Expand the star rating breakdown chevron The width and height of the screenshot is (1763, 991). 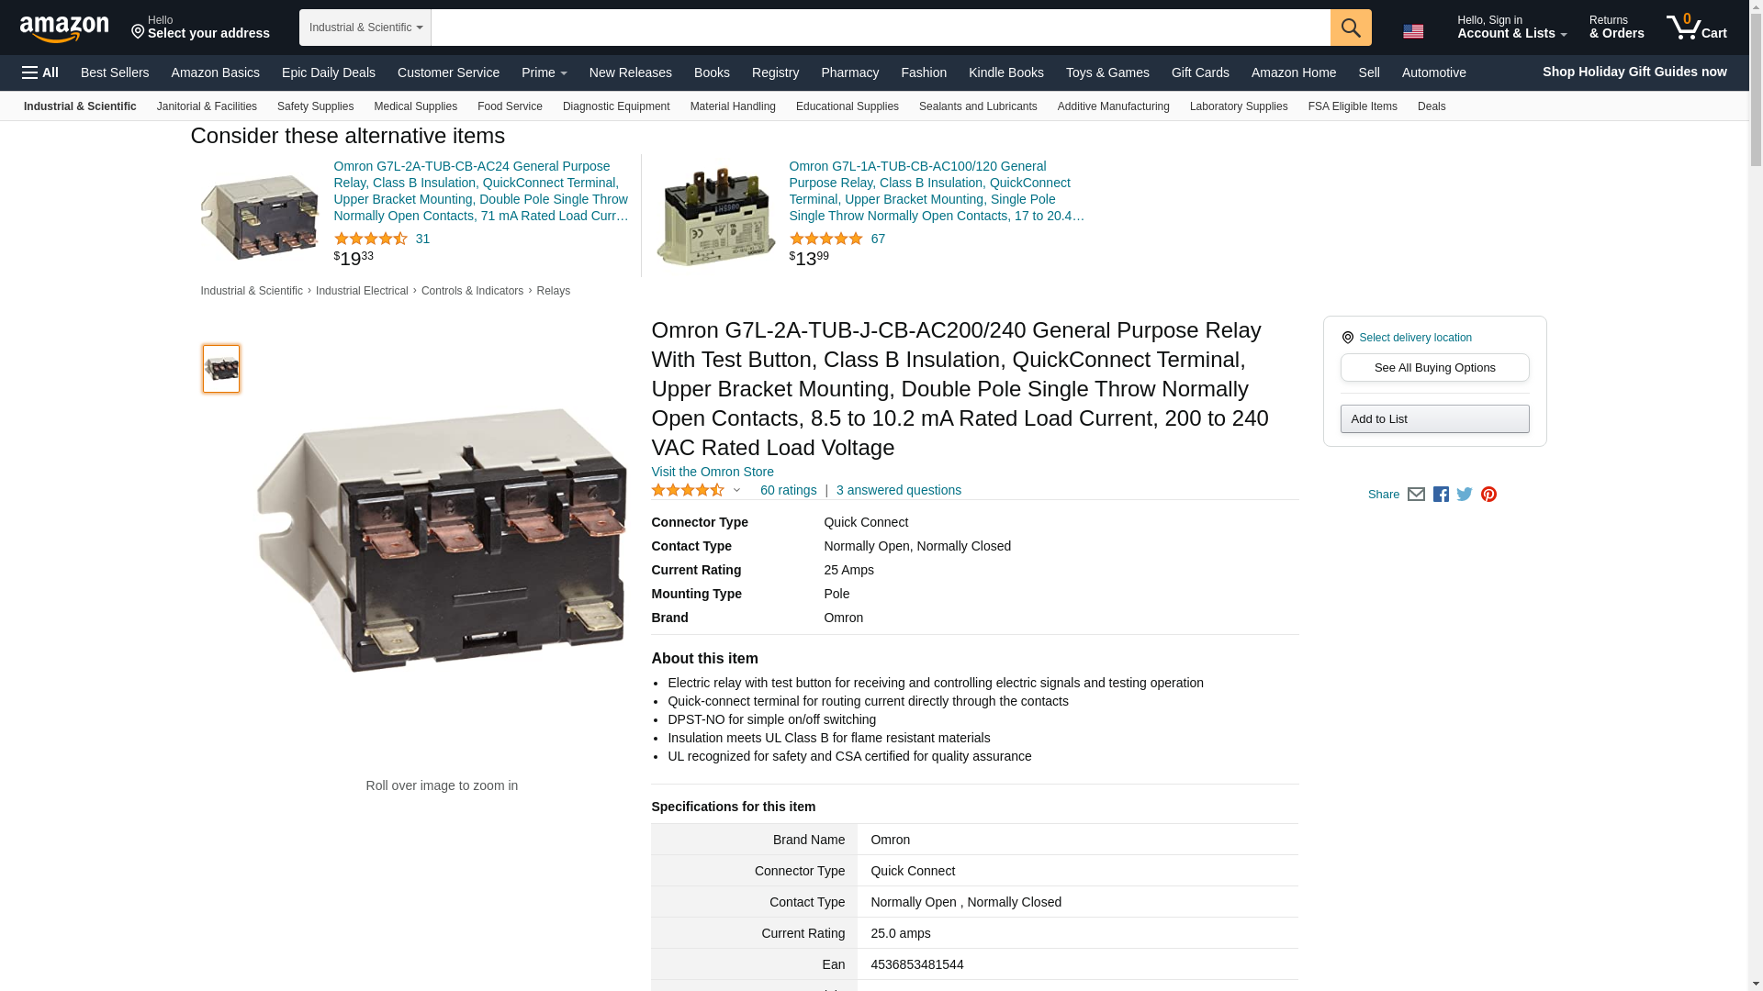coord(736,491)
